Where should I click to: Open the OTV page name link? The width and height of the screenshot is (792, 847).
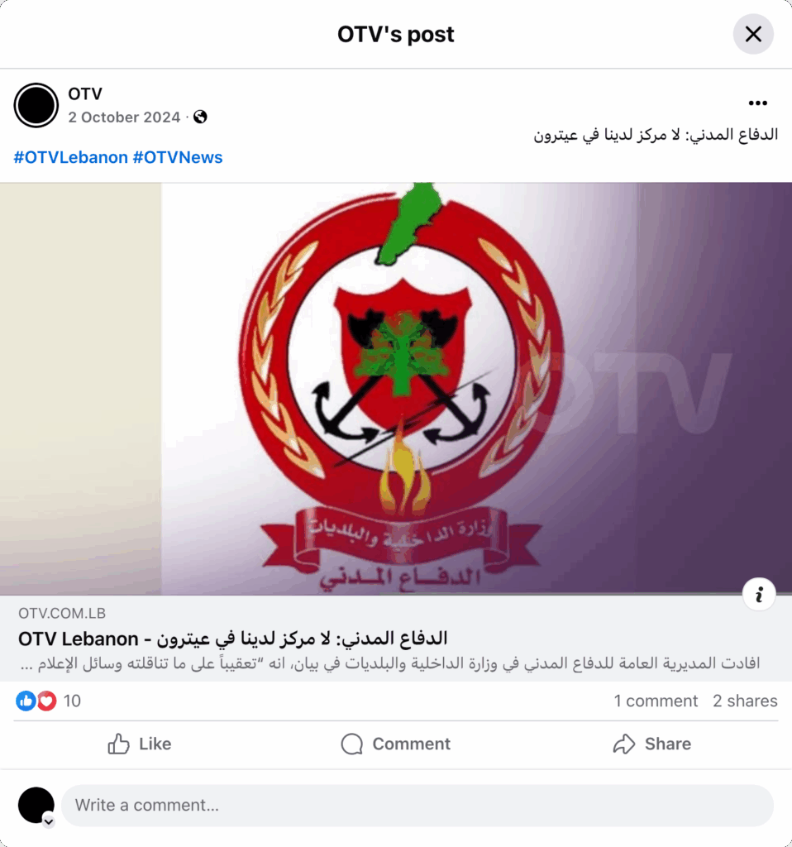click(85, 94)
